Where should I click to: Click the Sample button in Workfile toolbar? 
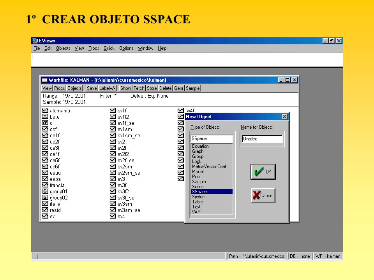tap(193, 88)
